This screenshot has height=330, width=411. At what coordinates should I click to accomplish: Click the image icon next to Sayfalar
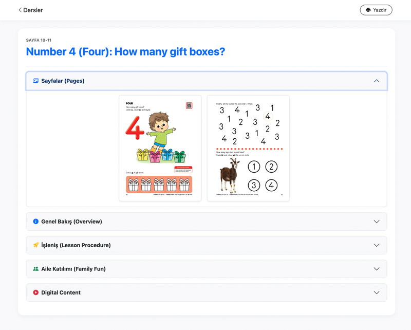coord(35,81)
